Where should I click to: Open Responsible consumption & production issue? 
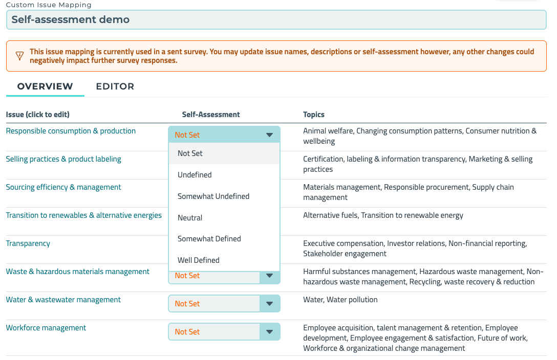pos(71,131)
